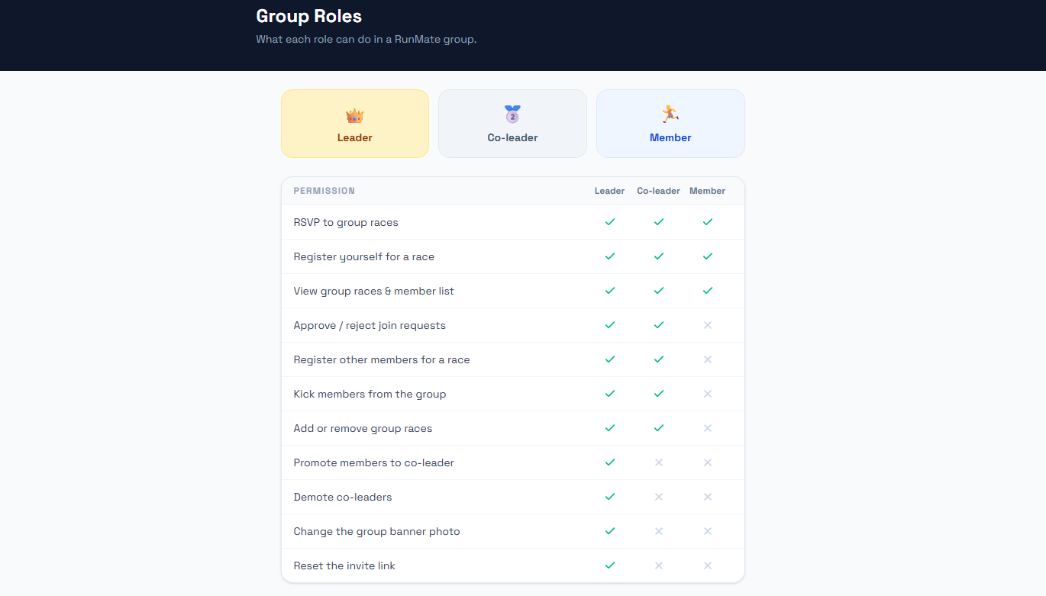
Task: Click the PERMISSION column header
Action: tap(324, 191)
